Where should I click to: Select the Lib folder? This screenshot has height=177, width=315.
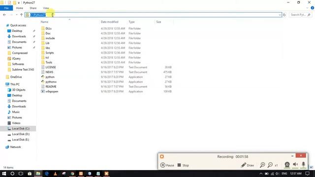[x=47, y=43]
